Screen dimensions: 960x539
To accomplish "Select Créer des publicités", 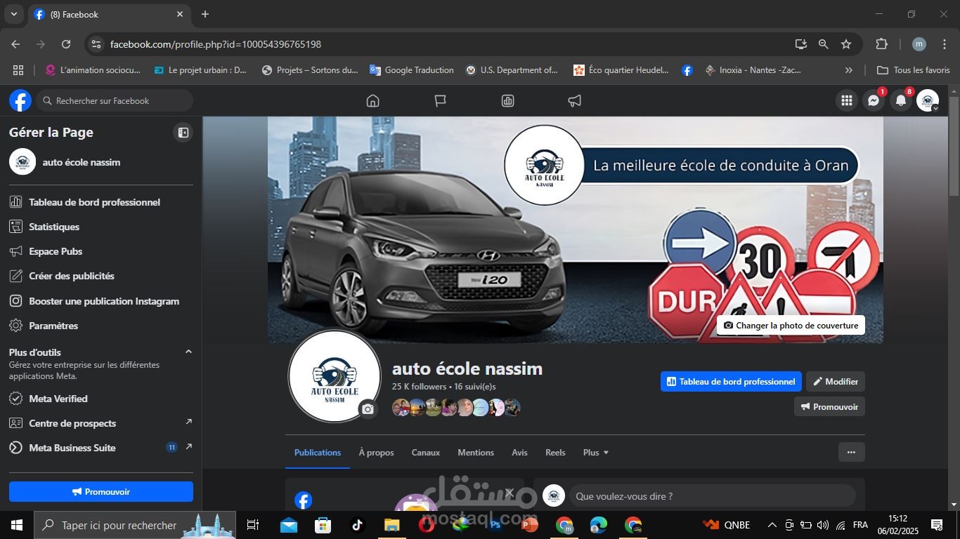I will pos(101,276).
